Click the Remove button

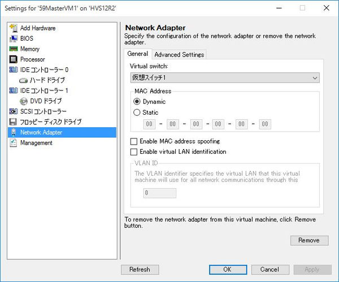click(309, 240)
